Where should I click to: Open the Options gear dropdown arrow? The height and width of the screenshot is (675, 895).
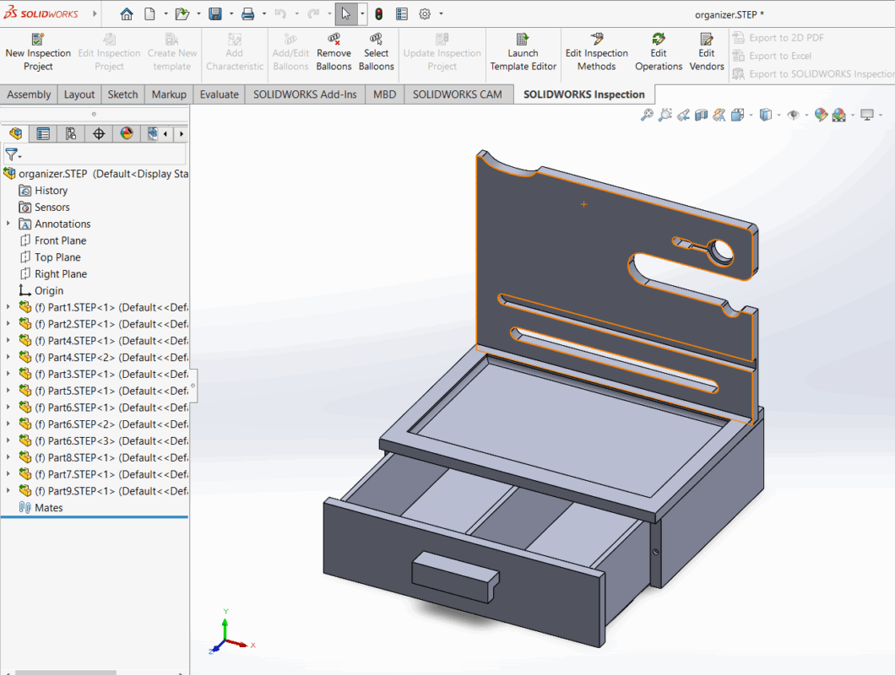441,13
